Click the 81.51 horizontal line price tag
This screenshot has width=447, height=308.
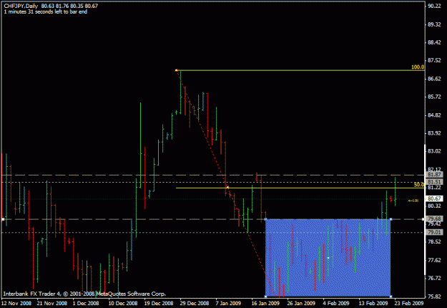[434, 181]
